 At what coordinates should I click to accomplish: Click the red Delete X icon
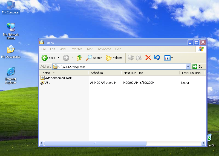point(148,58)
